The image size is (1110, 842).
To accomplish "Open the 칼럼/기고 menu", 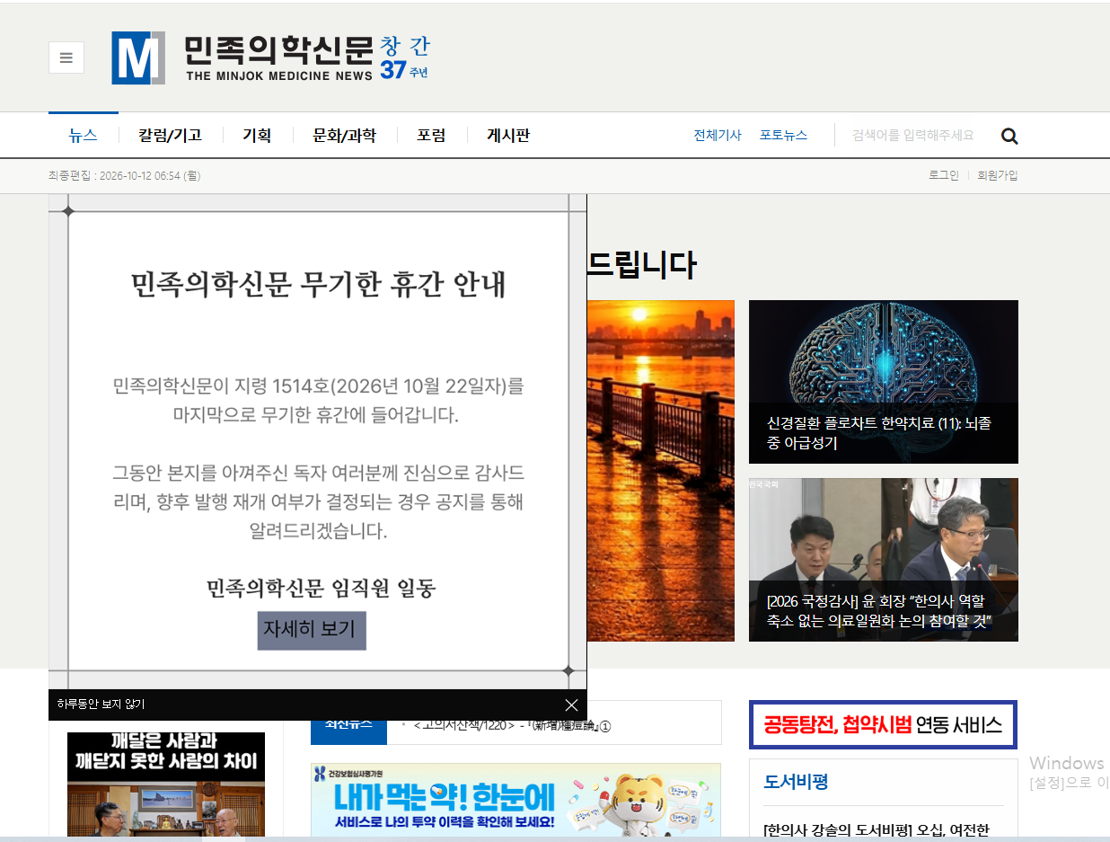I will click(x=171, y=136).
